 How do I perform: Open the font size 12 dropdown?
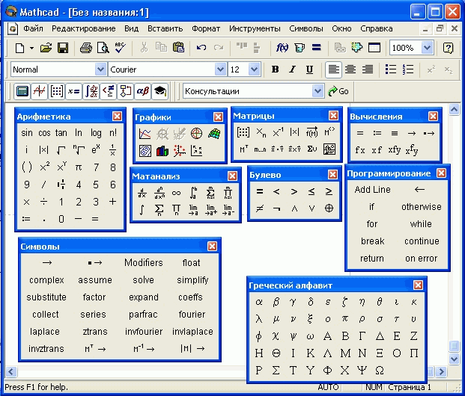coord(254,69)
